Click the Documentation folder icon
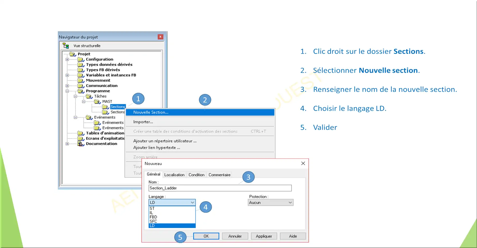The image size is (477, 248). click(81, 144)
